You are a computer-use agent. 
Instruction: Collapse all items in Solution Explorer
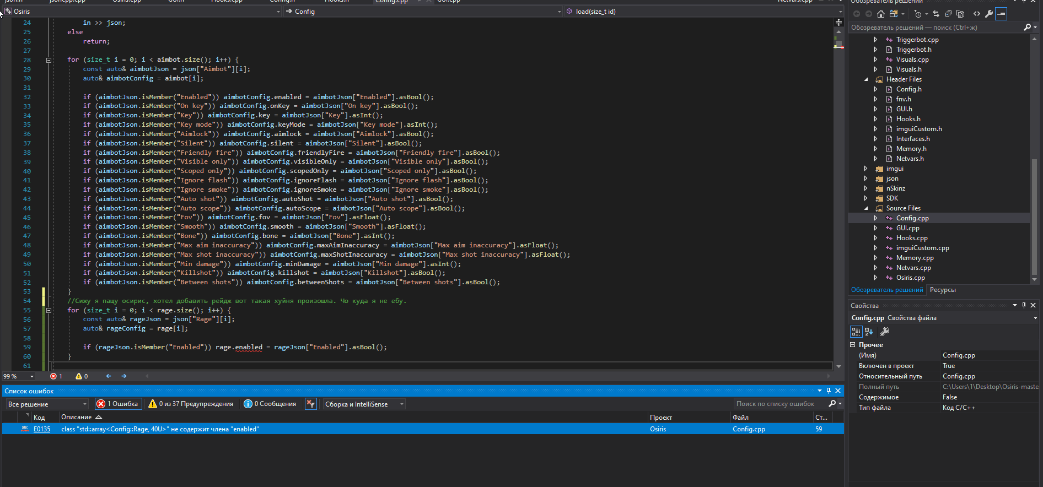tap(948, 14)
